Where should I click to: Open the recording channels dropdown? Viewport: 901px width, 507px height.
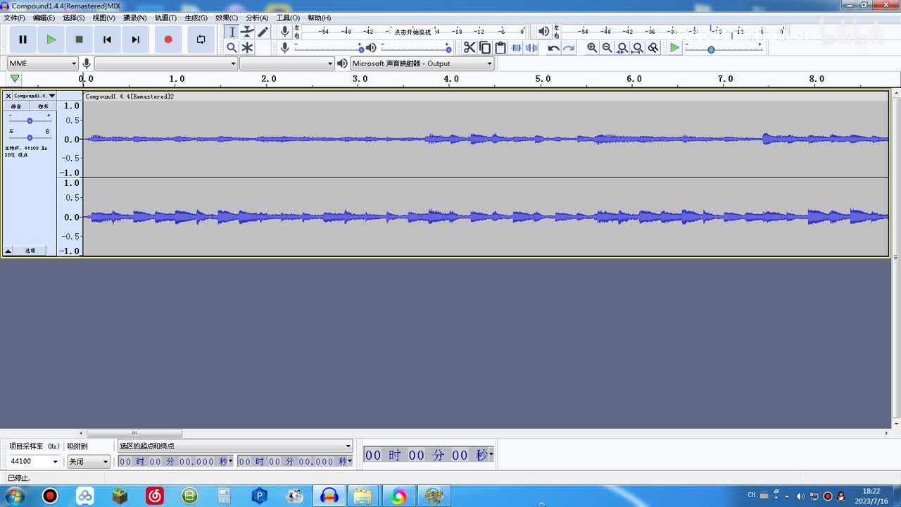286,63
